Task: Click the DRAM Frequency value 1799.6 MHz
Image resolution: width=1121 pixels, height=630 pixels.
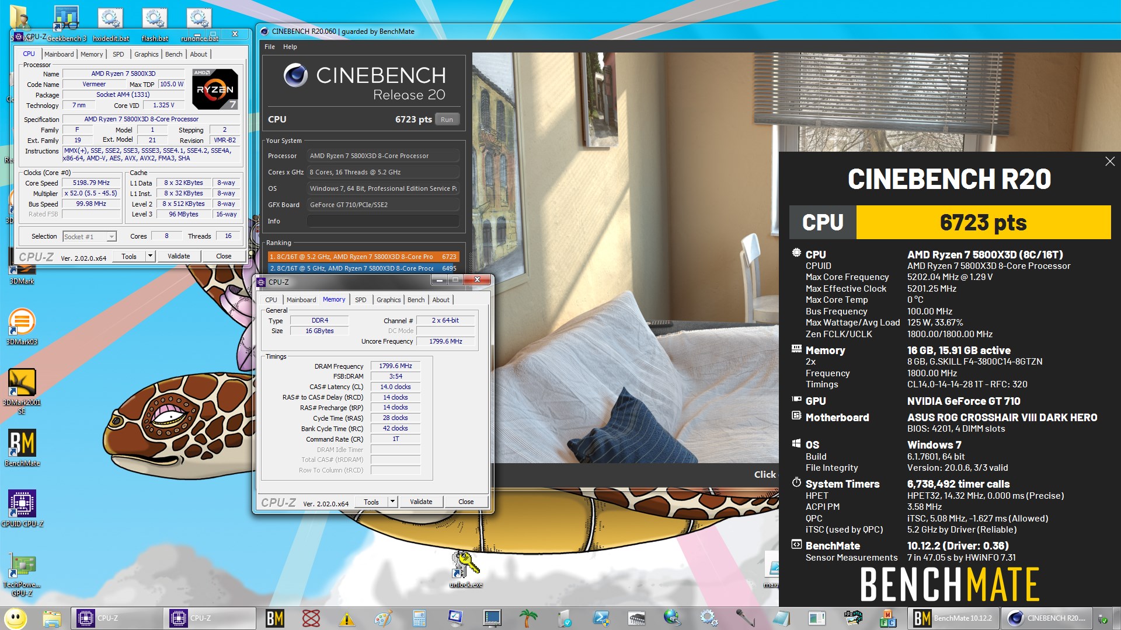Action: tap(395, 366)
